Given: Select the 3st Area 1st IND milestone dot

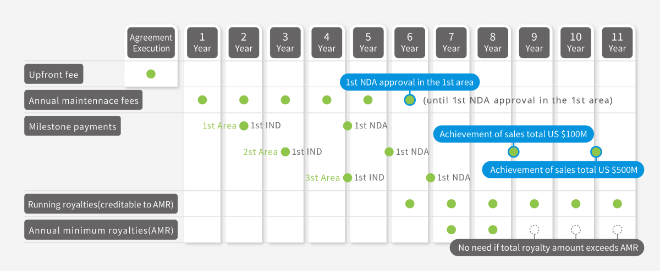Looking at the screenshot, I should pos(348,178).
